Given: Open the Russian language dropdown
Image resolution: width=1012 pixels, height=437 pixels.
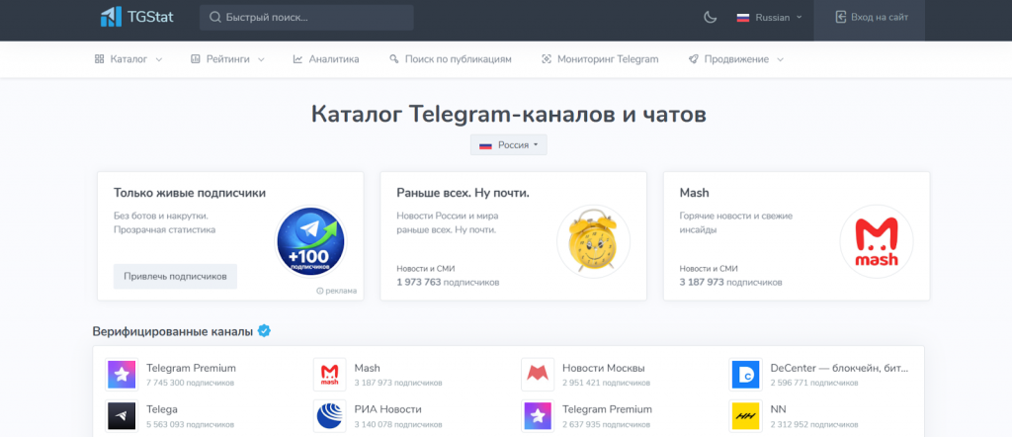Looking at the screenshot, I should click(x=770, y=18).
